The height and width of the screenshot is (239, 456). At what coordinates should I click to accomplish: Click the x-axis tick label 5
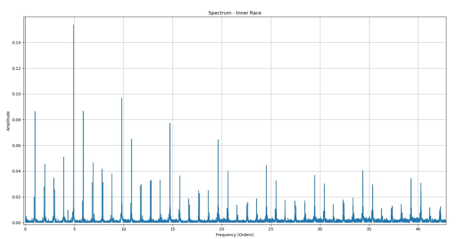click(x=74, y=228)
